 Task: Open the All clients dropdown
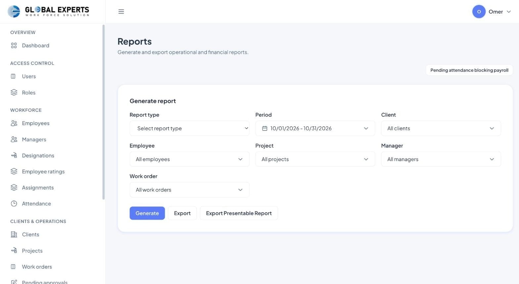[x=441, y=128]
